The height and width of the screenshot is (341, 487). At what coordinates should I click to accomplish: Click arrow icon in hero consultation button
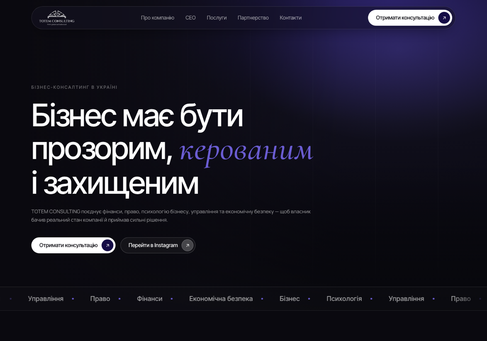[108, 245]
